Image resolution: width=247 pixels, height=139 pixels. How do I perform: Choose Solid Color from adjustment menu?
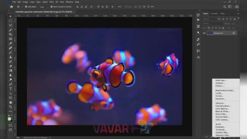tap(221, 80)
